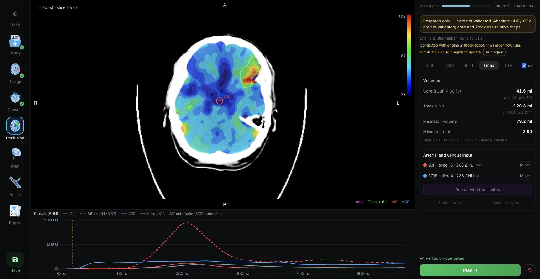
Task: Click the tissue ×10 curve legend
Action: click(x=152, y=214)
